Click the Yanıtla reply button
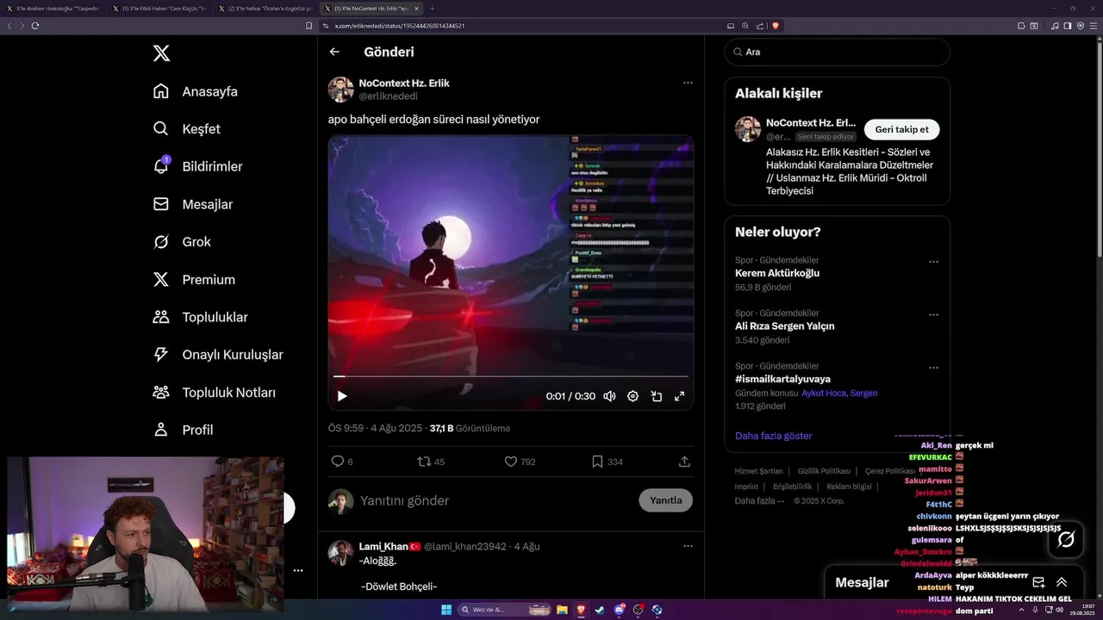 [x=665, y=500]
